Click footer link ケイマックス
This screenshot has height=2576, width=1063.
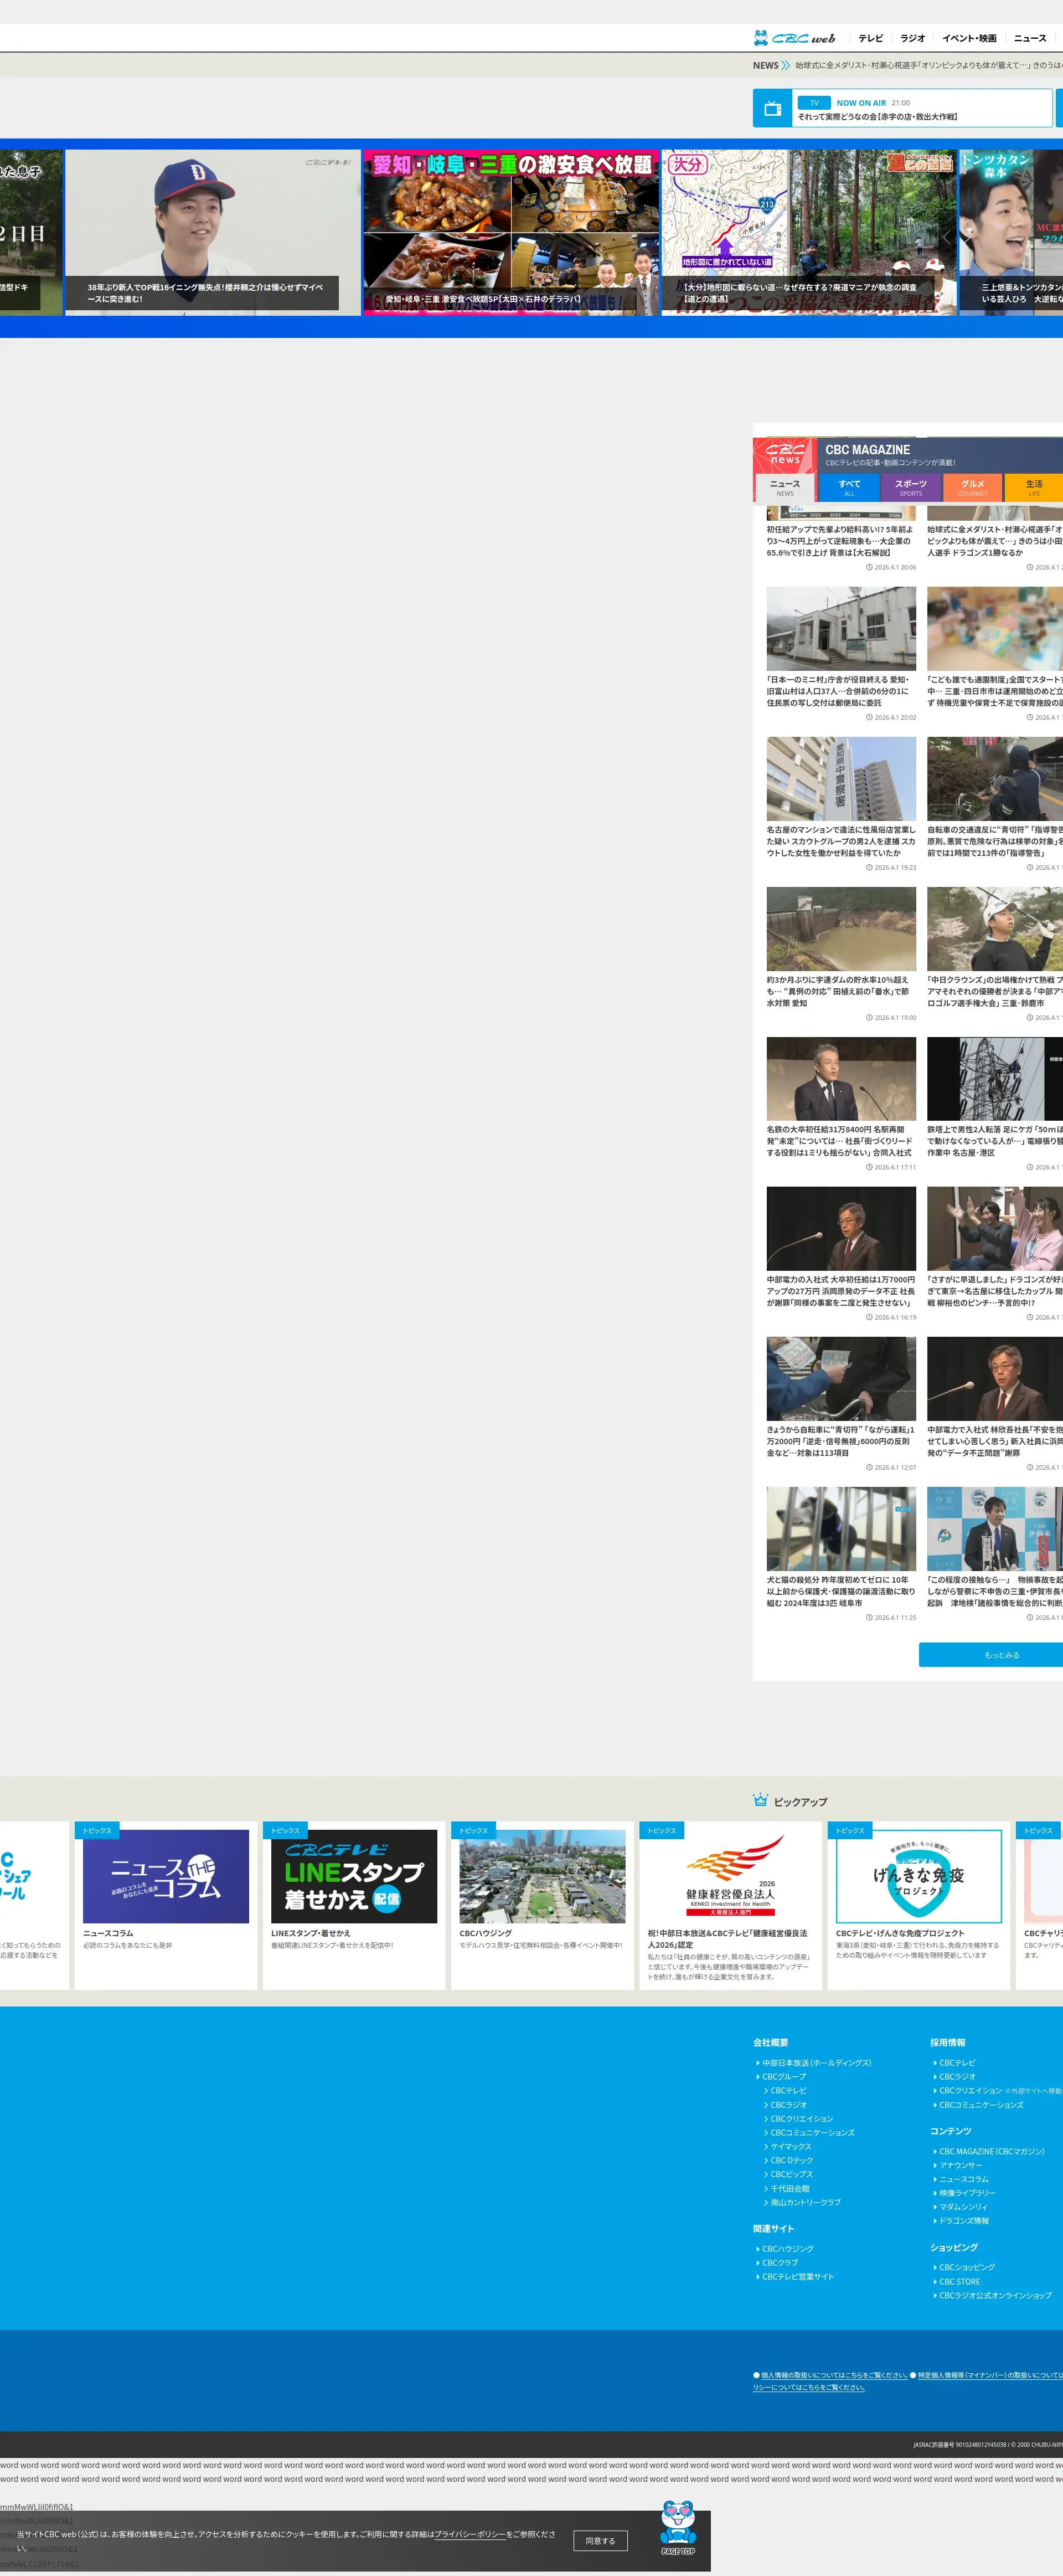point(790,2146)
